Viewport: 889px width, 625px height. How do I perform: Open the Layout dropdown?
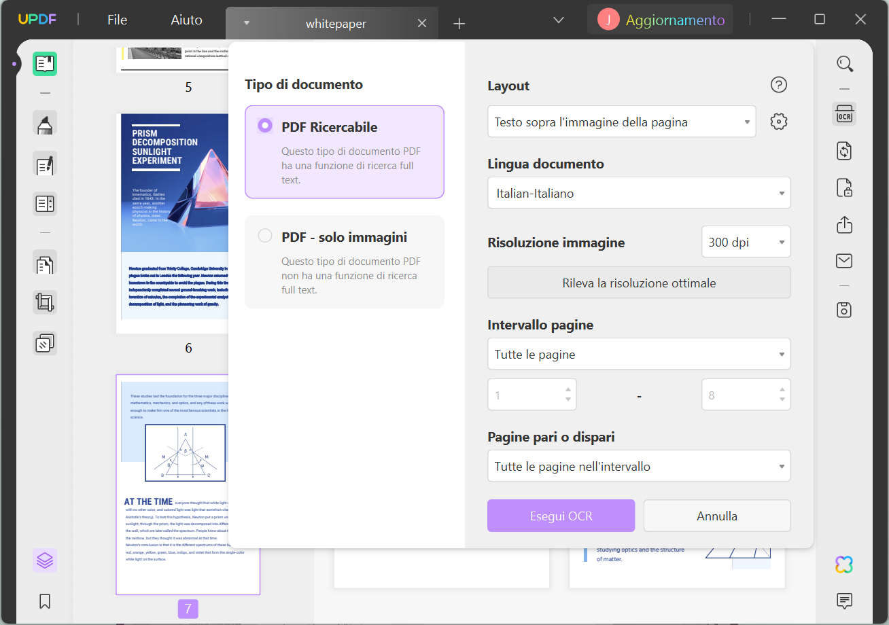(x=621, y=121)
